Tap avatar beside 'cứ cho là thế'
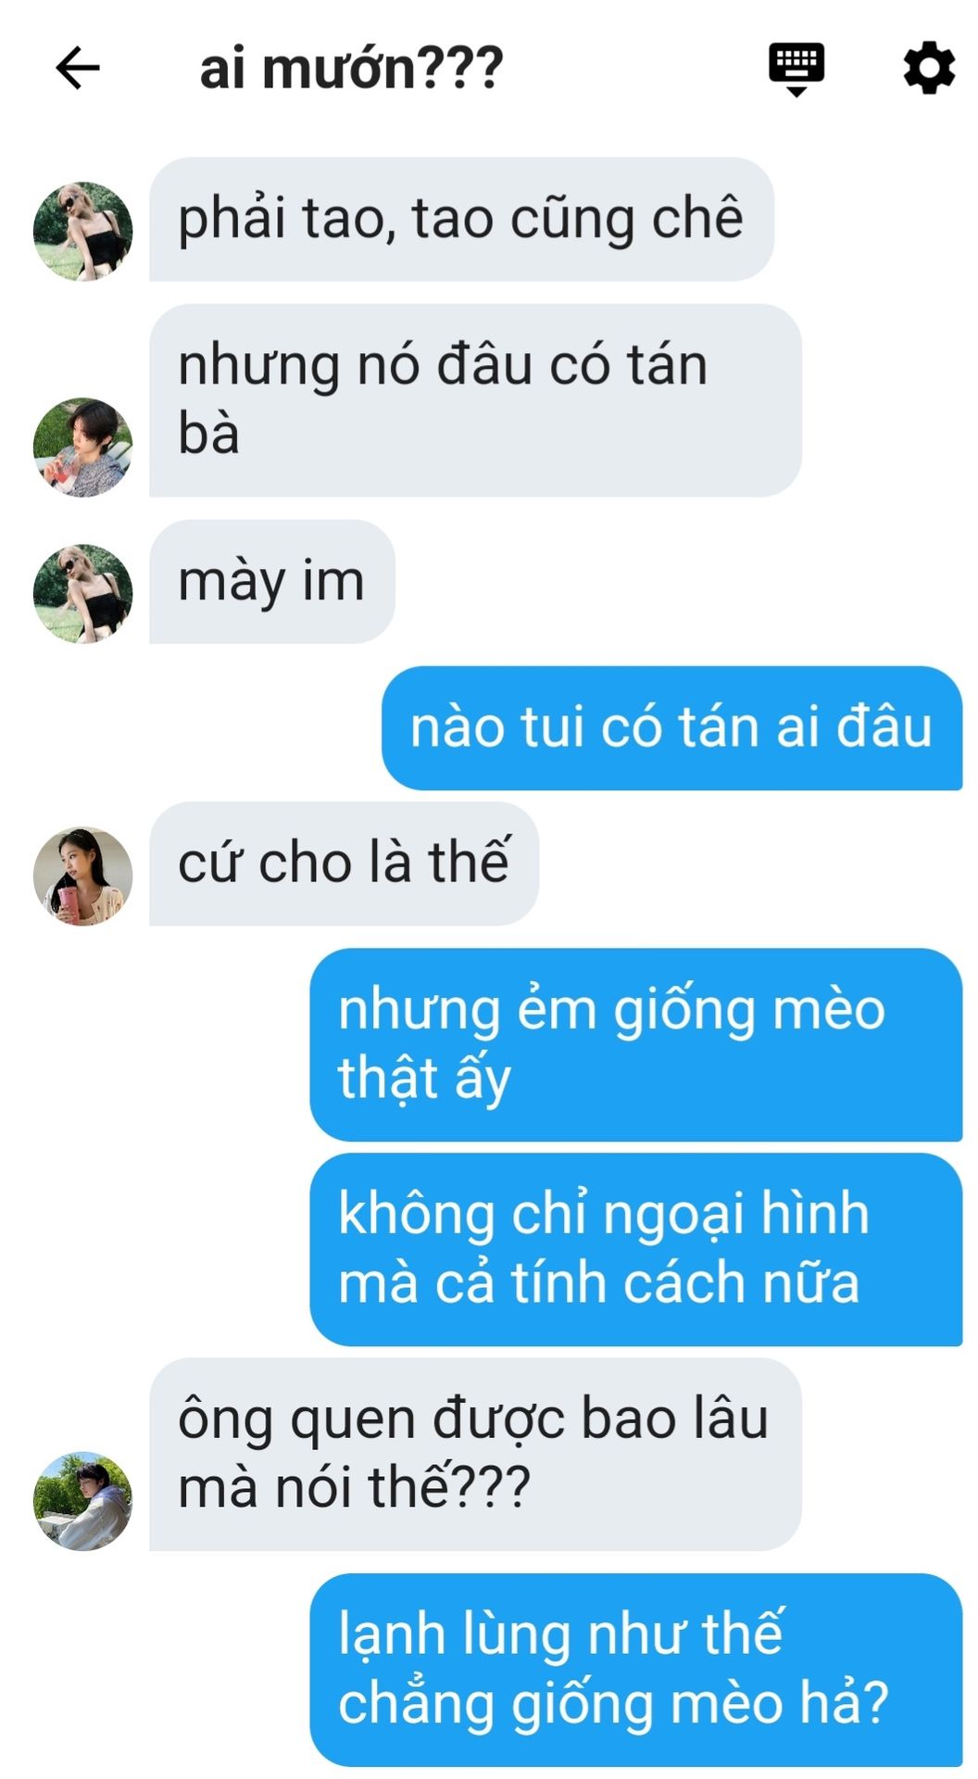 (x=83, y=877)
